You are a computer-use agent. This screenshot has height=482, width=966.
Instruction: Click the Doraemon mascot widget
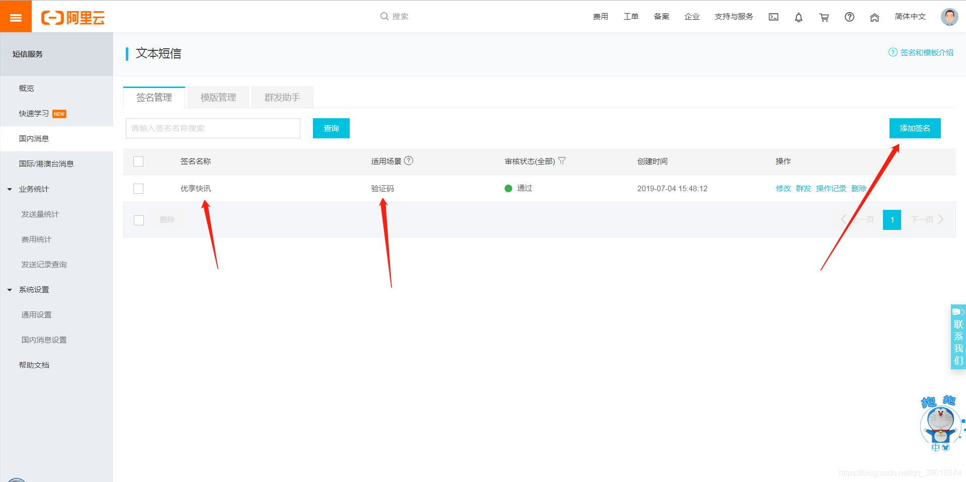tap(940, 423)
